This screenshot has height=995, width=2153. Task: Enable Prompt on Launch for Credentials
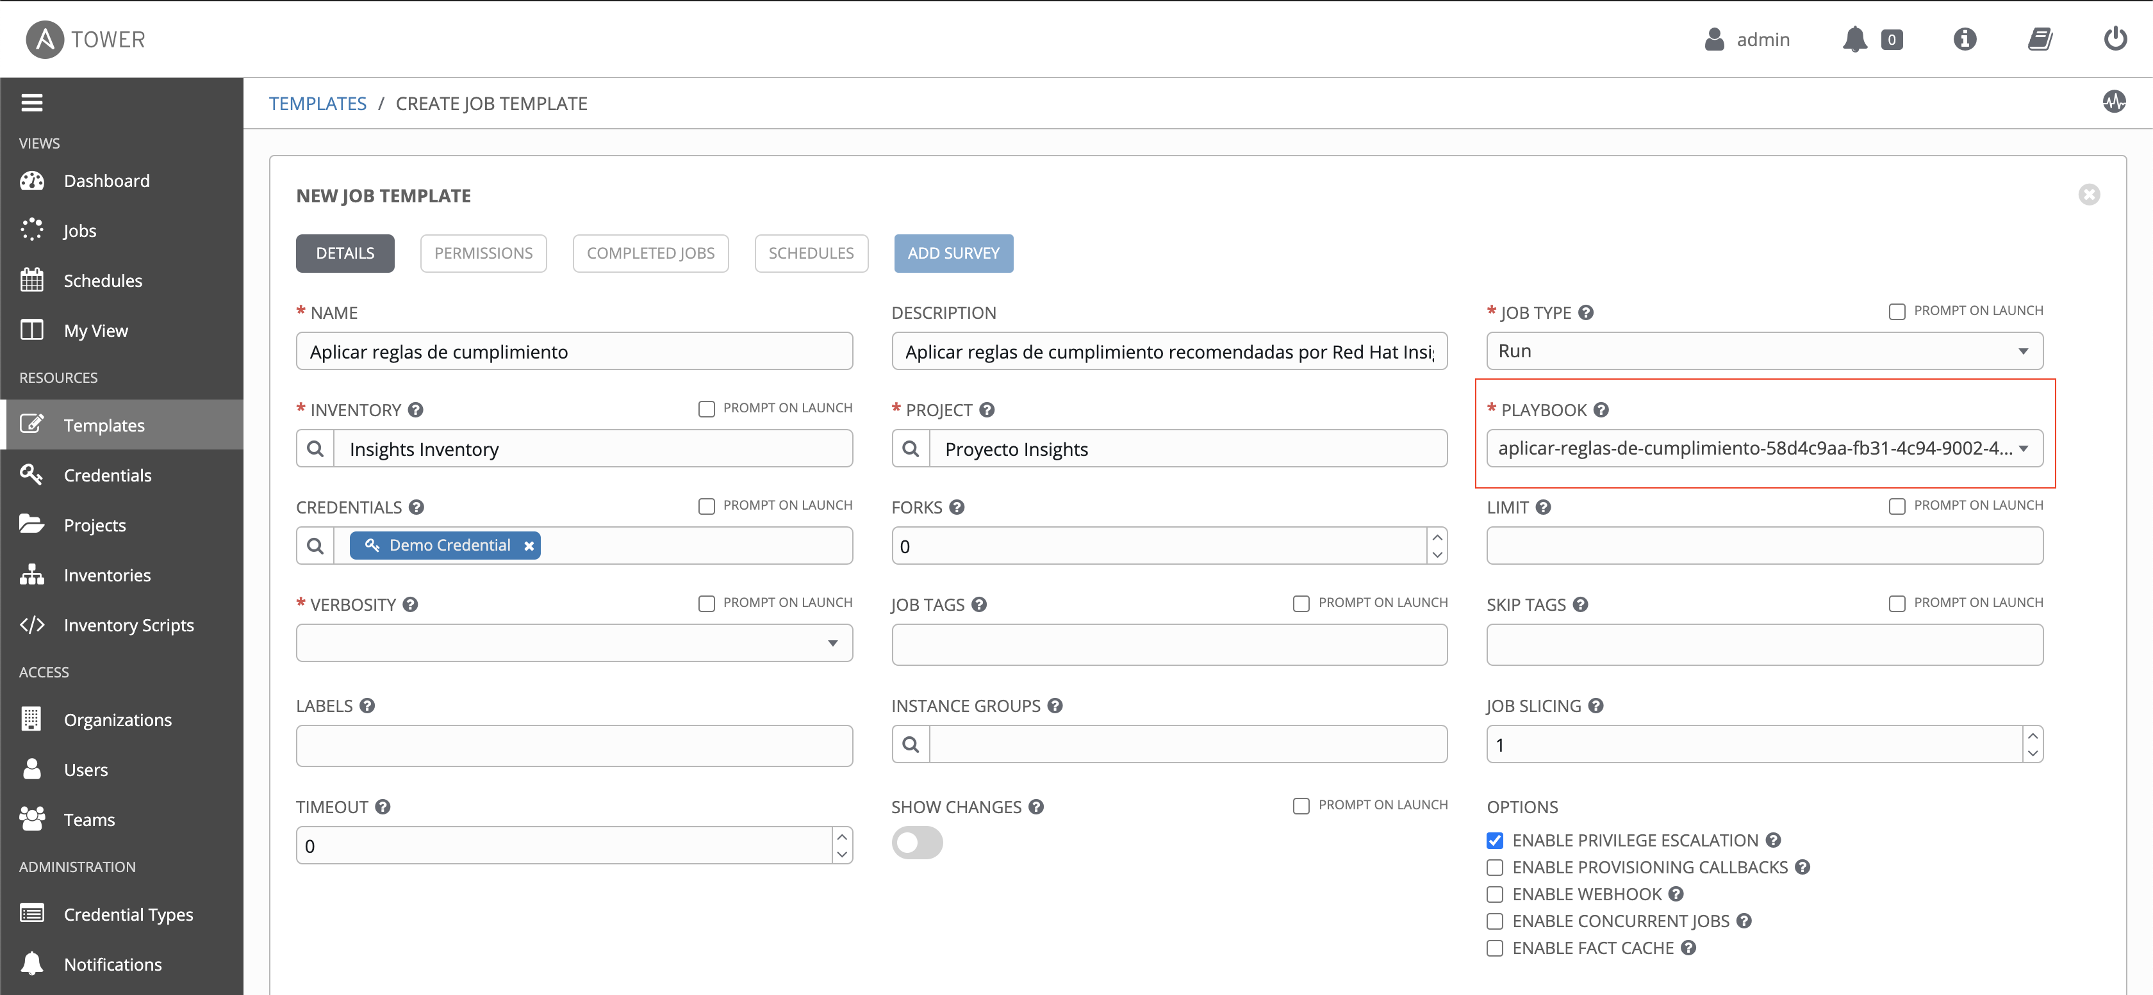click(x=706, y=506)
